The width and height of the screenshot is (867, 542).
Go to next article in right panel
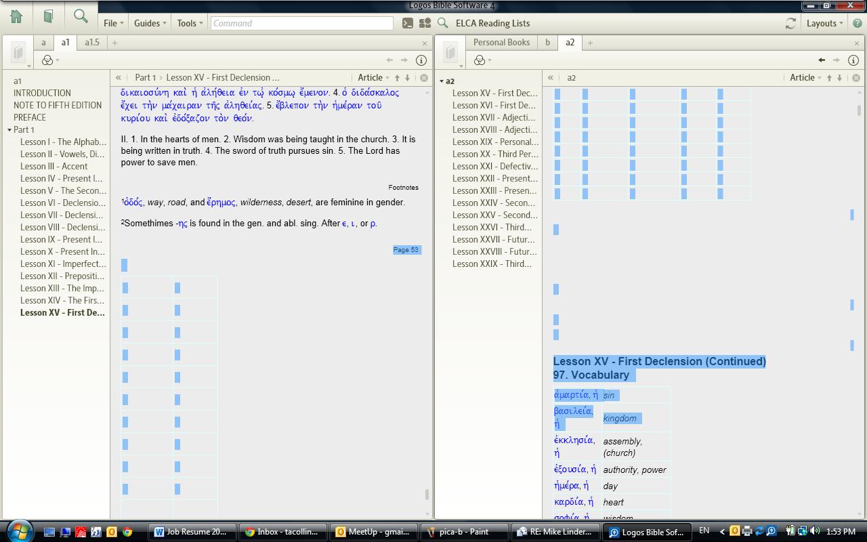[839, 78]
